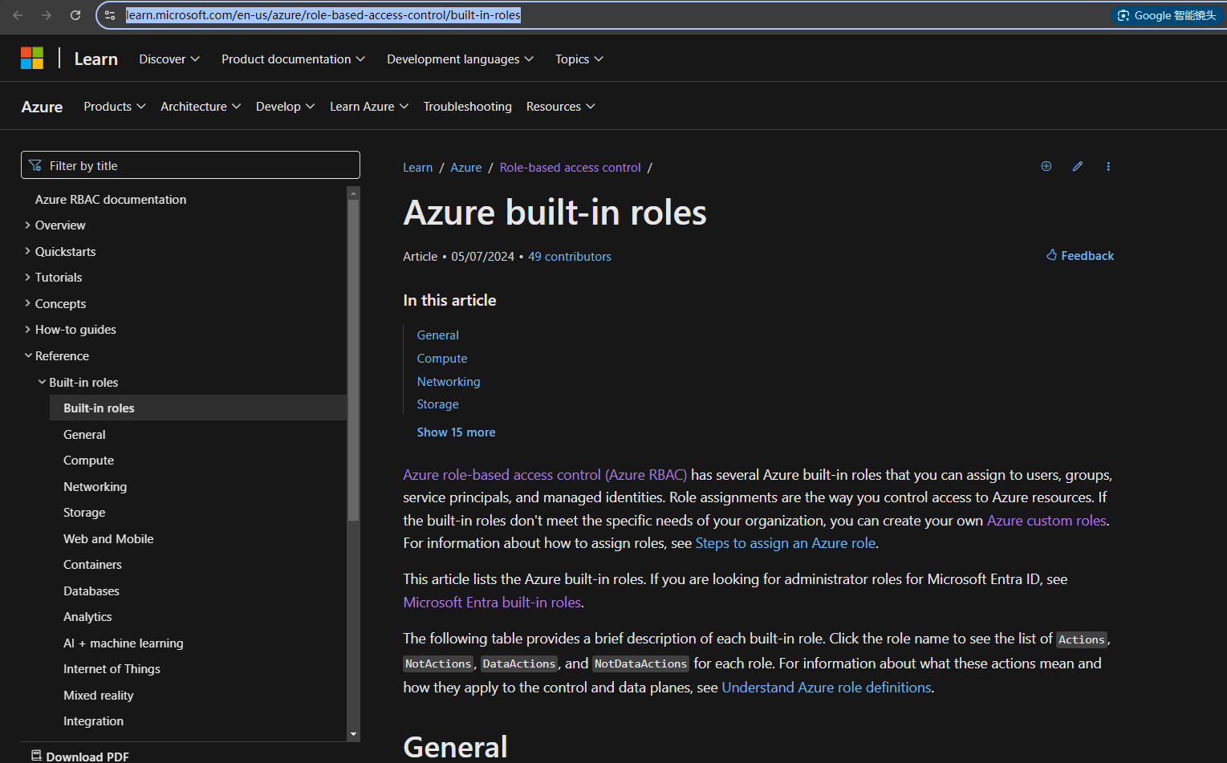Click Show 15 more button
The width and height of the screenshot is (1227, 763).
point(456,432)
